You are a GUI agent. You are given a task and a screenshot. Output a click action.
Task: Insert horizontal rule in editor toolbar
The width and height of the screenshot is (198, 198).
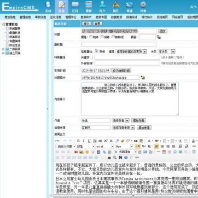pos(159,152)
